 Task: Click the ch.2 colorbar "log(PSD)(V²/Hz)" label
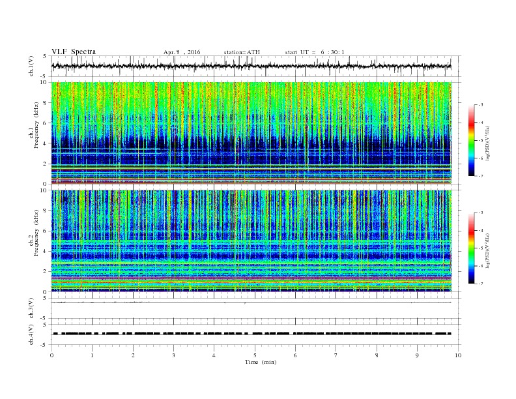pos(487,250)
